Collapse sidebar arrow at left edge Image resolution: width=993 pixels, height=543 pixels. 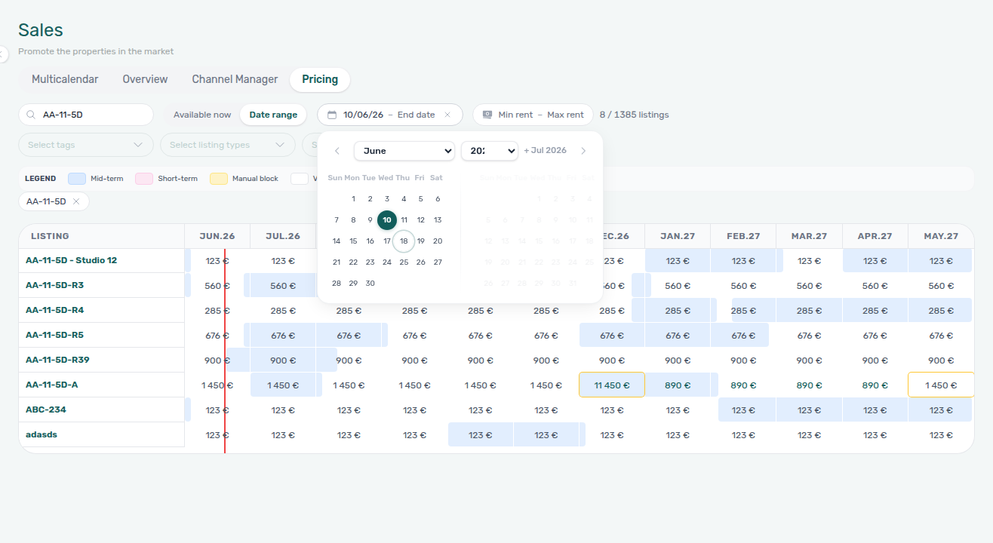3,54
